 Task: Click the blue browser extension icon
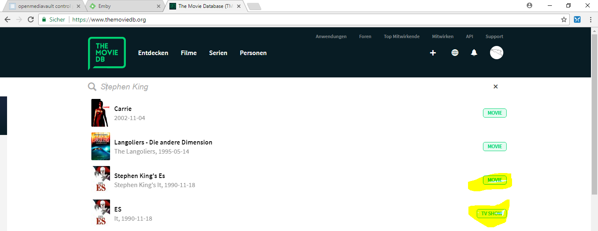(577, 19)
